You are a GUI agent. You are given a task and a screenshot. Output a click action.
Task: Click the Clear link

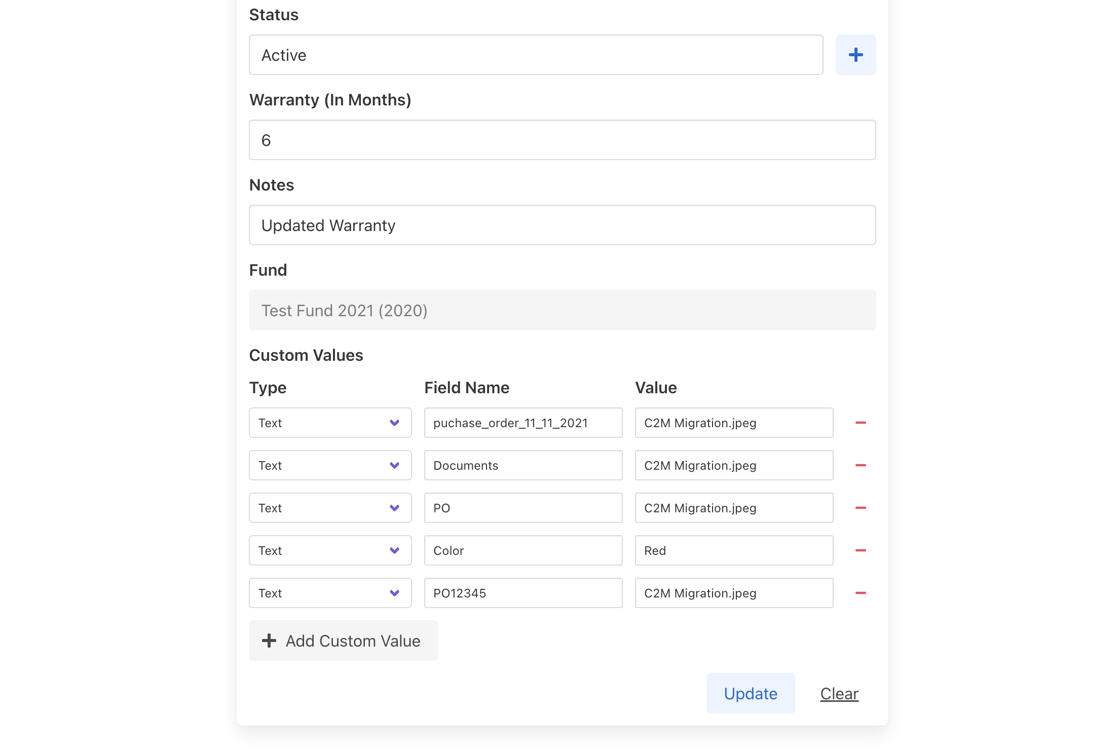839,693
